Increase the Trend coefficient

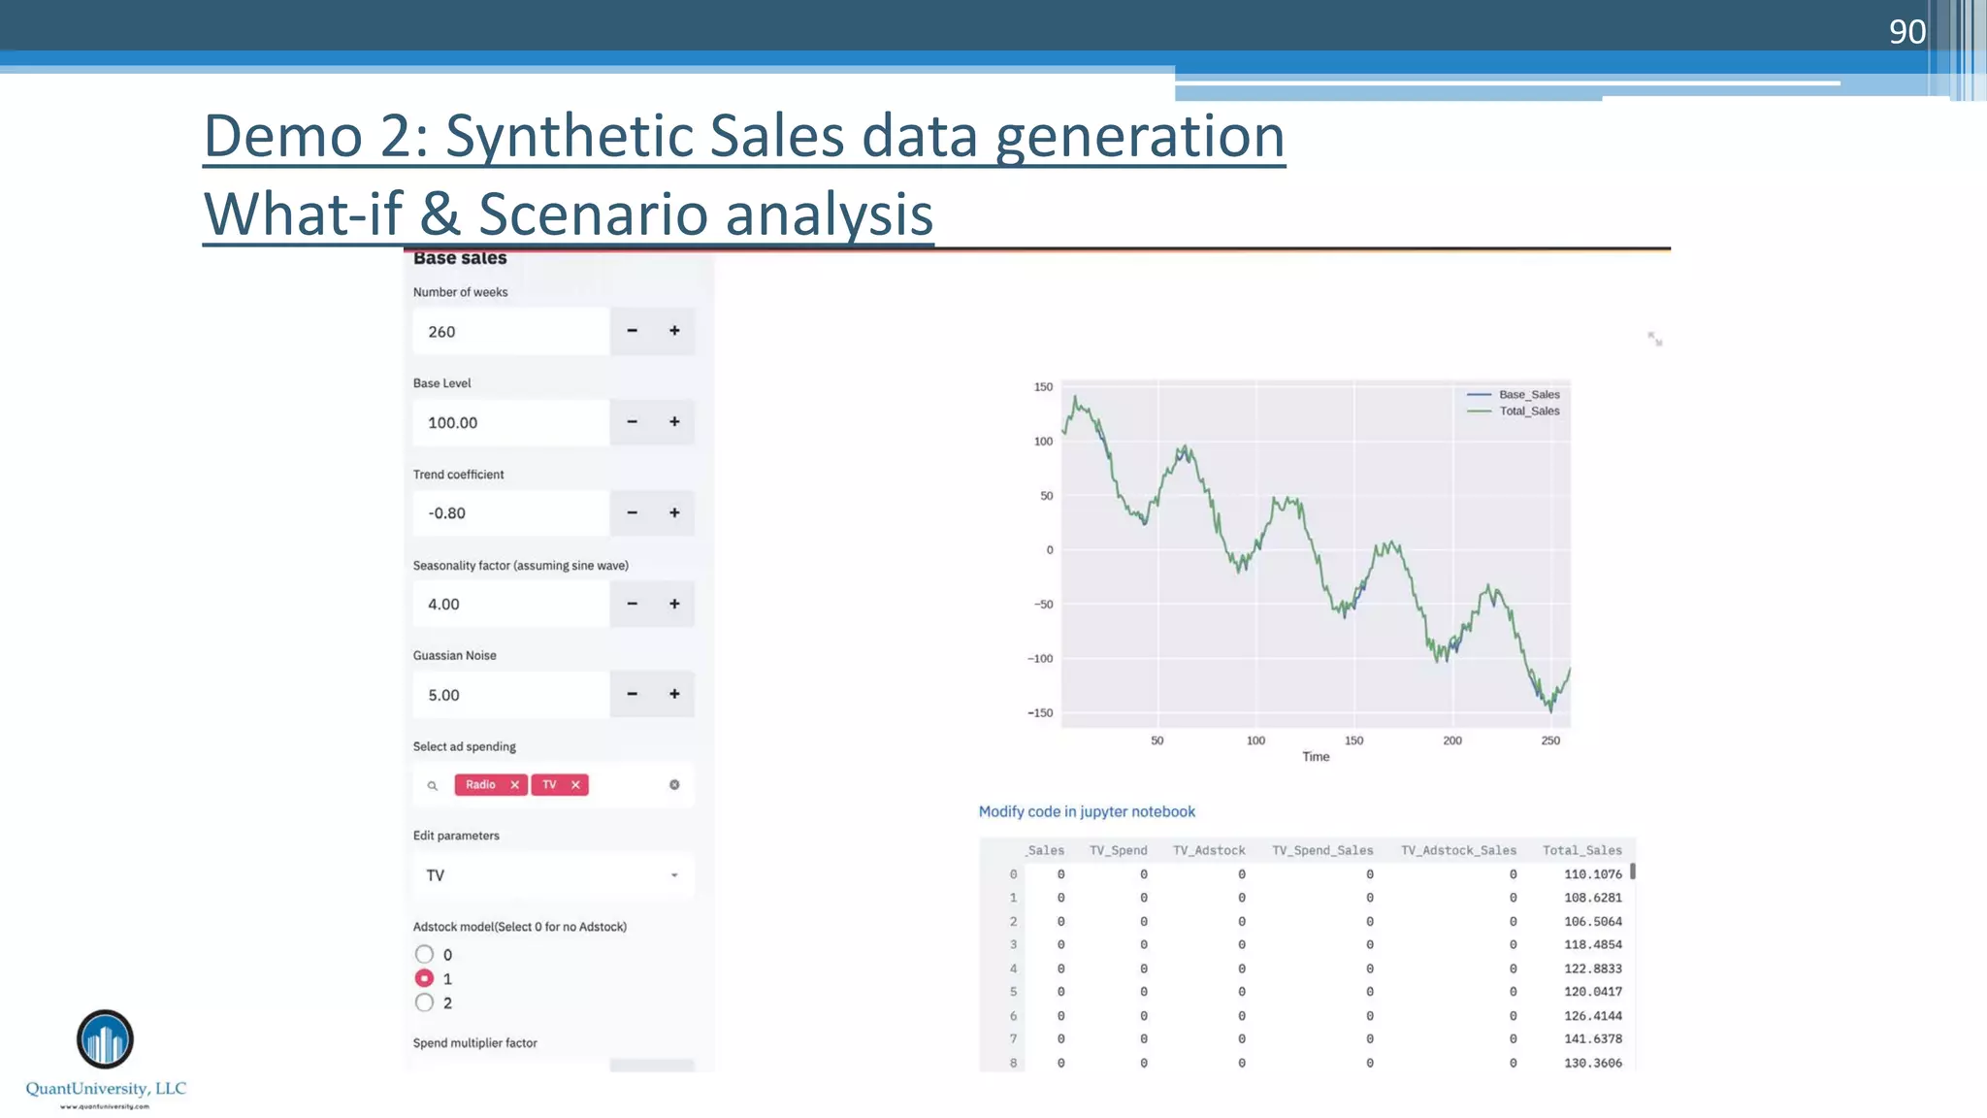tap(674, 512)
